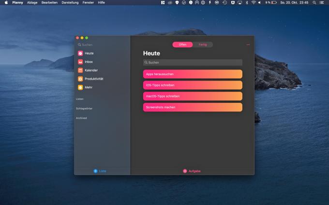Open the Planny app menu

(17, 2)
